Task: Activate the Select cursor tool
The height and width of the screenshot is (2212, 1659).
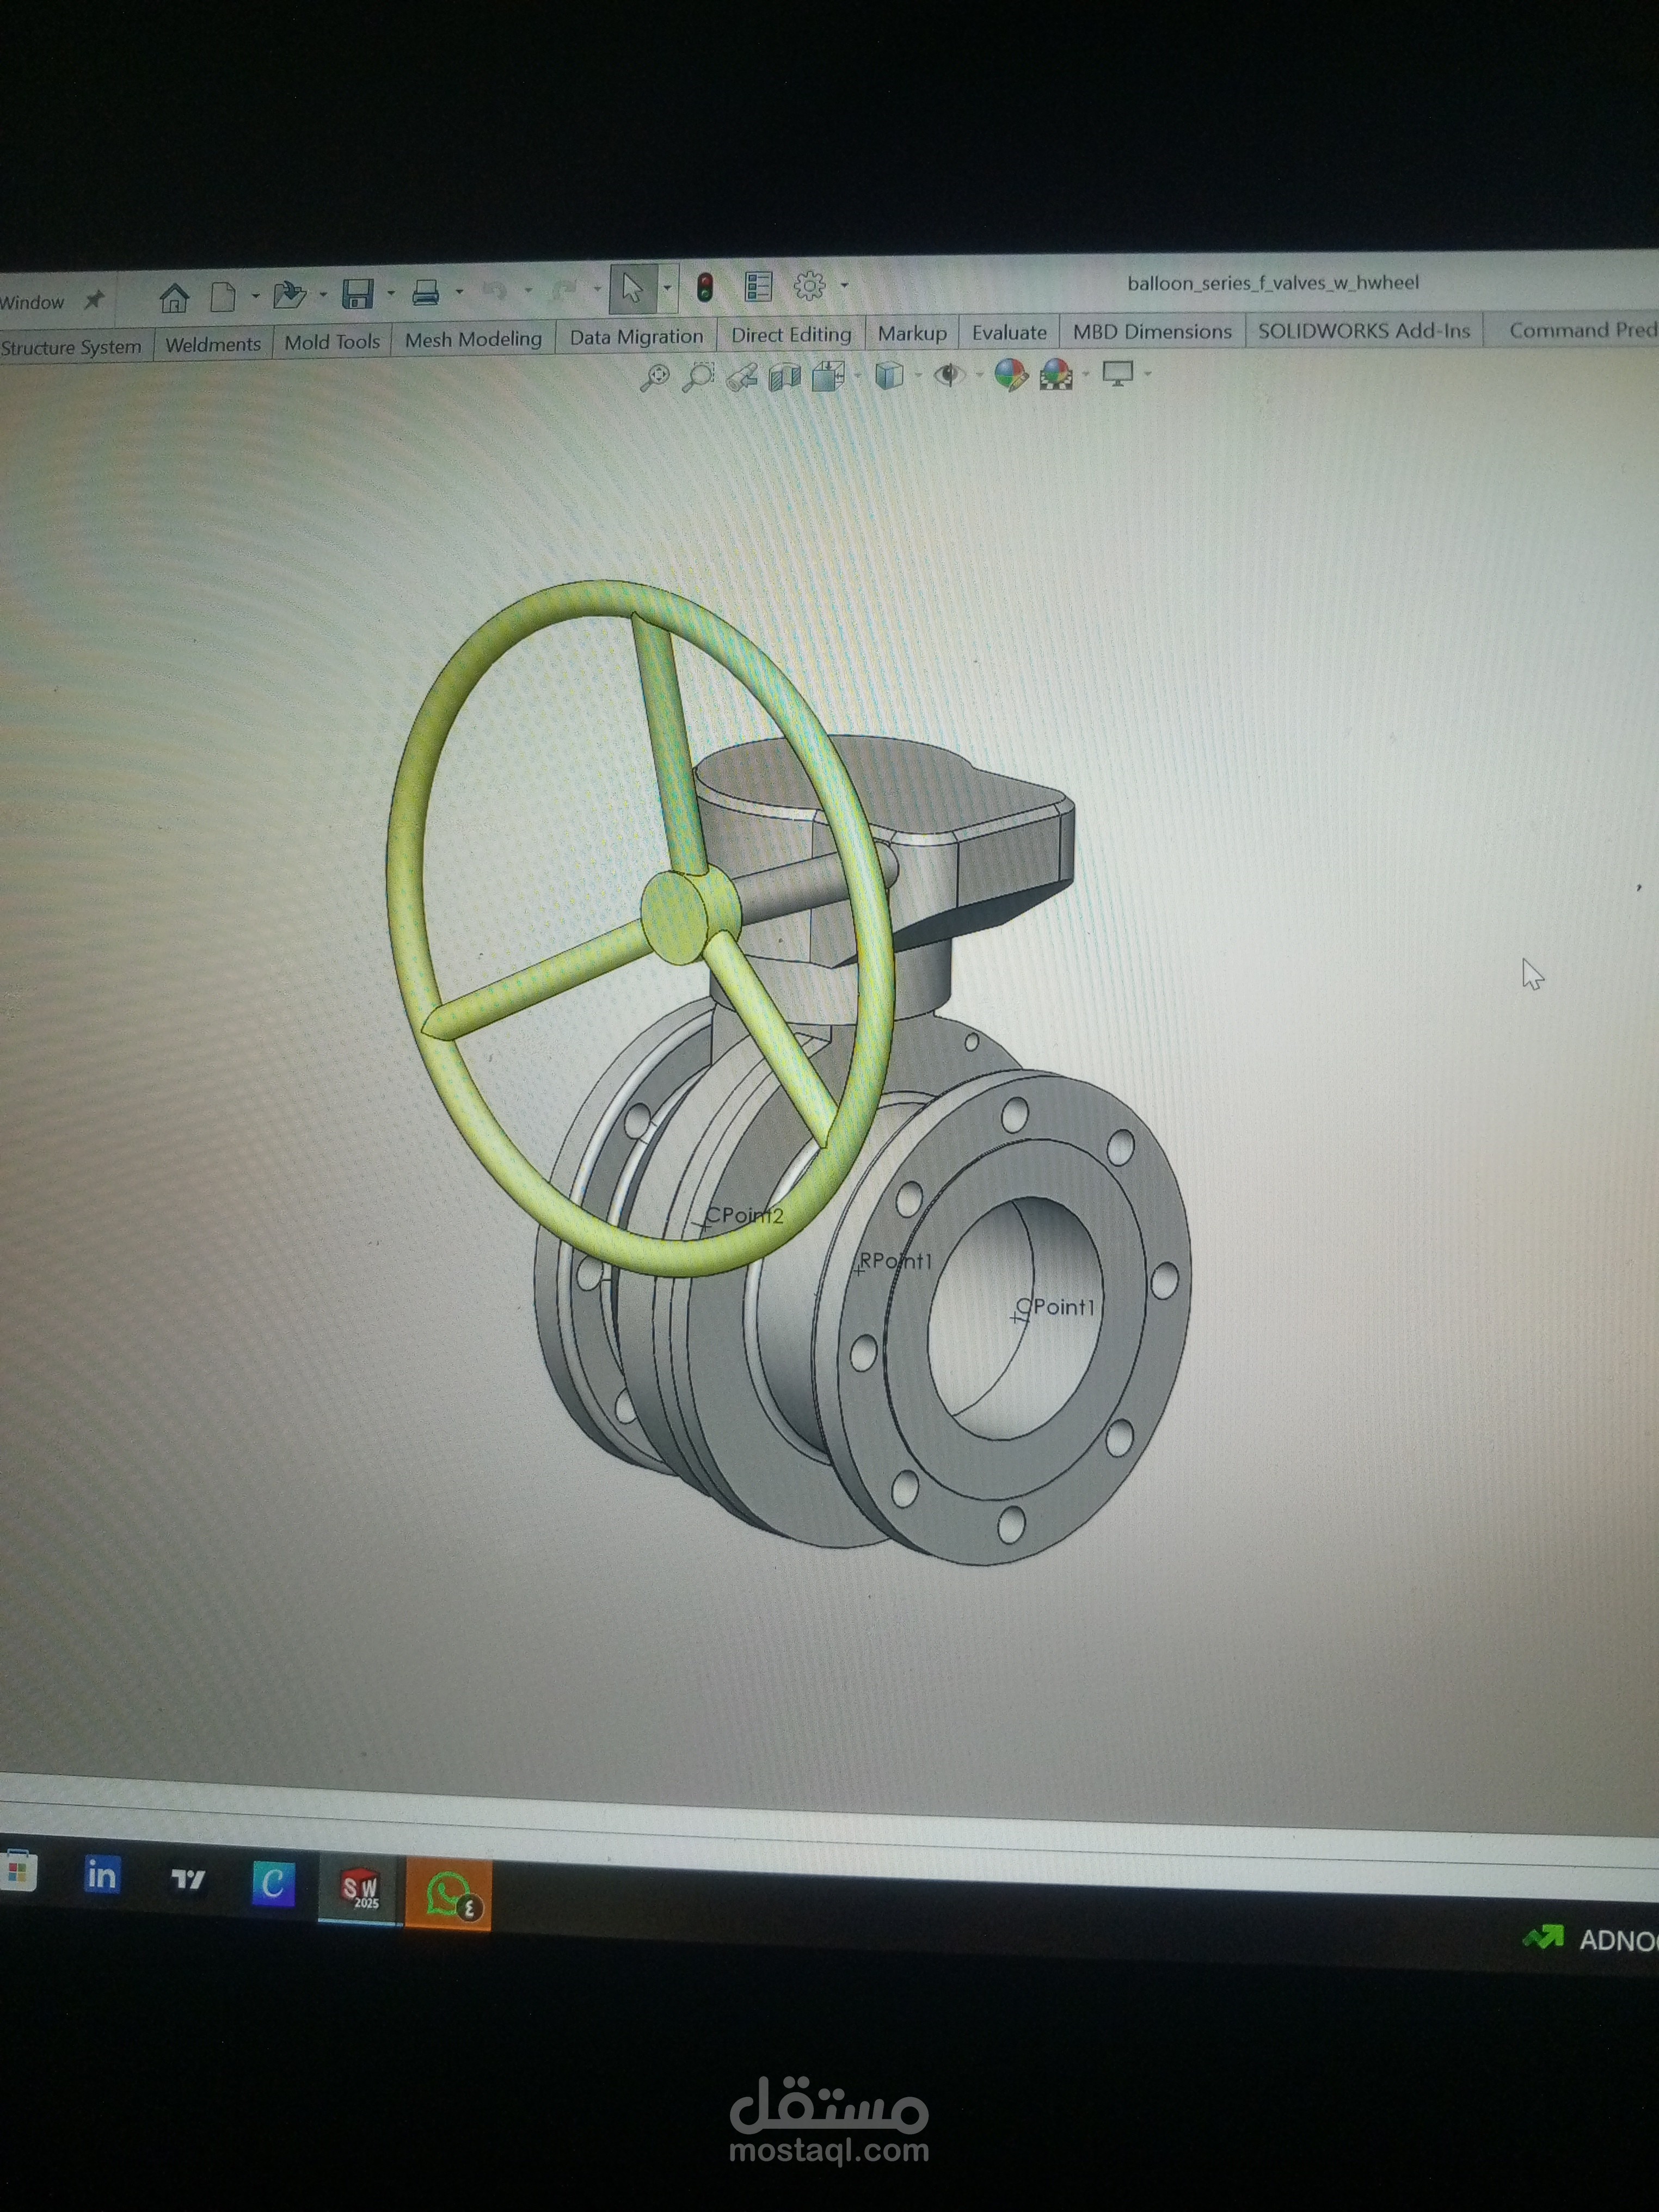Action: pyautogui.click(x=633, y=289)
